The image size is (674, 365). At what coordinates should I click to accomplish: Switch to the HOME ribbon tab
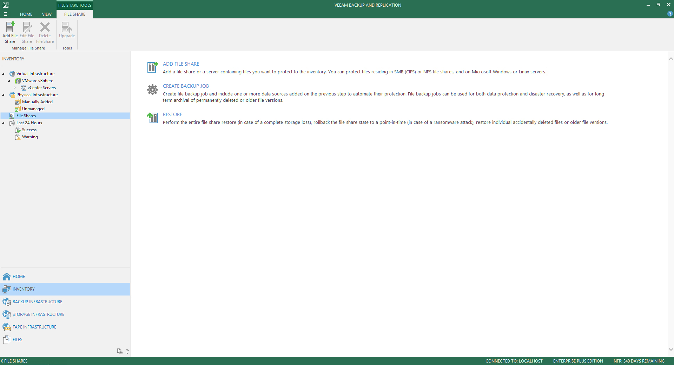[x=26, y=14]
